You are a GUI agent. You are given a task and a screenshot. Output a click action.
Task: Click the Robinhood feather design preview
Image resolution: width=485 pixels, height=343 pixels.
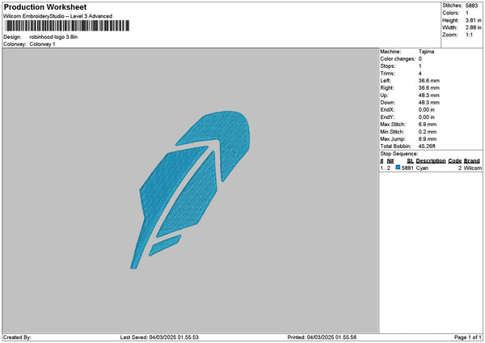pos(190,189)
